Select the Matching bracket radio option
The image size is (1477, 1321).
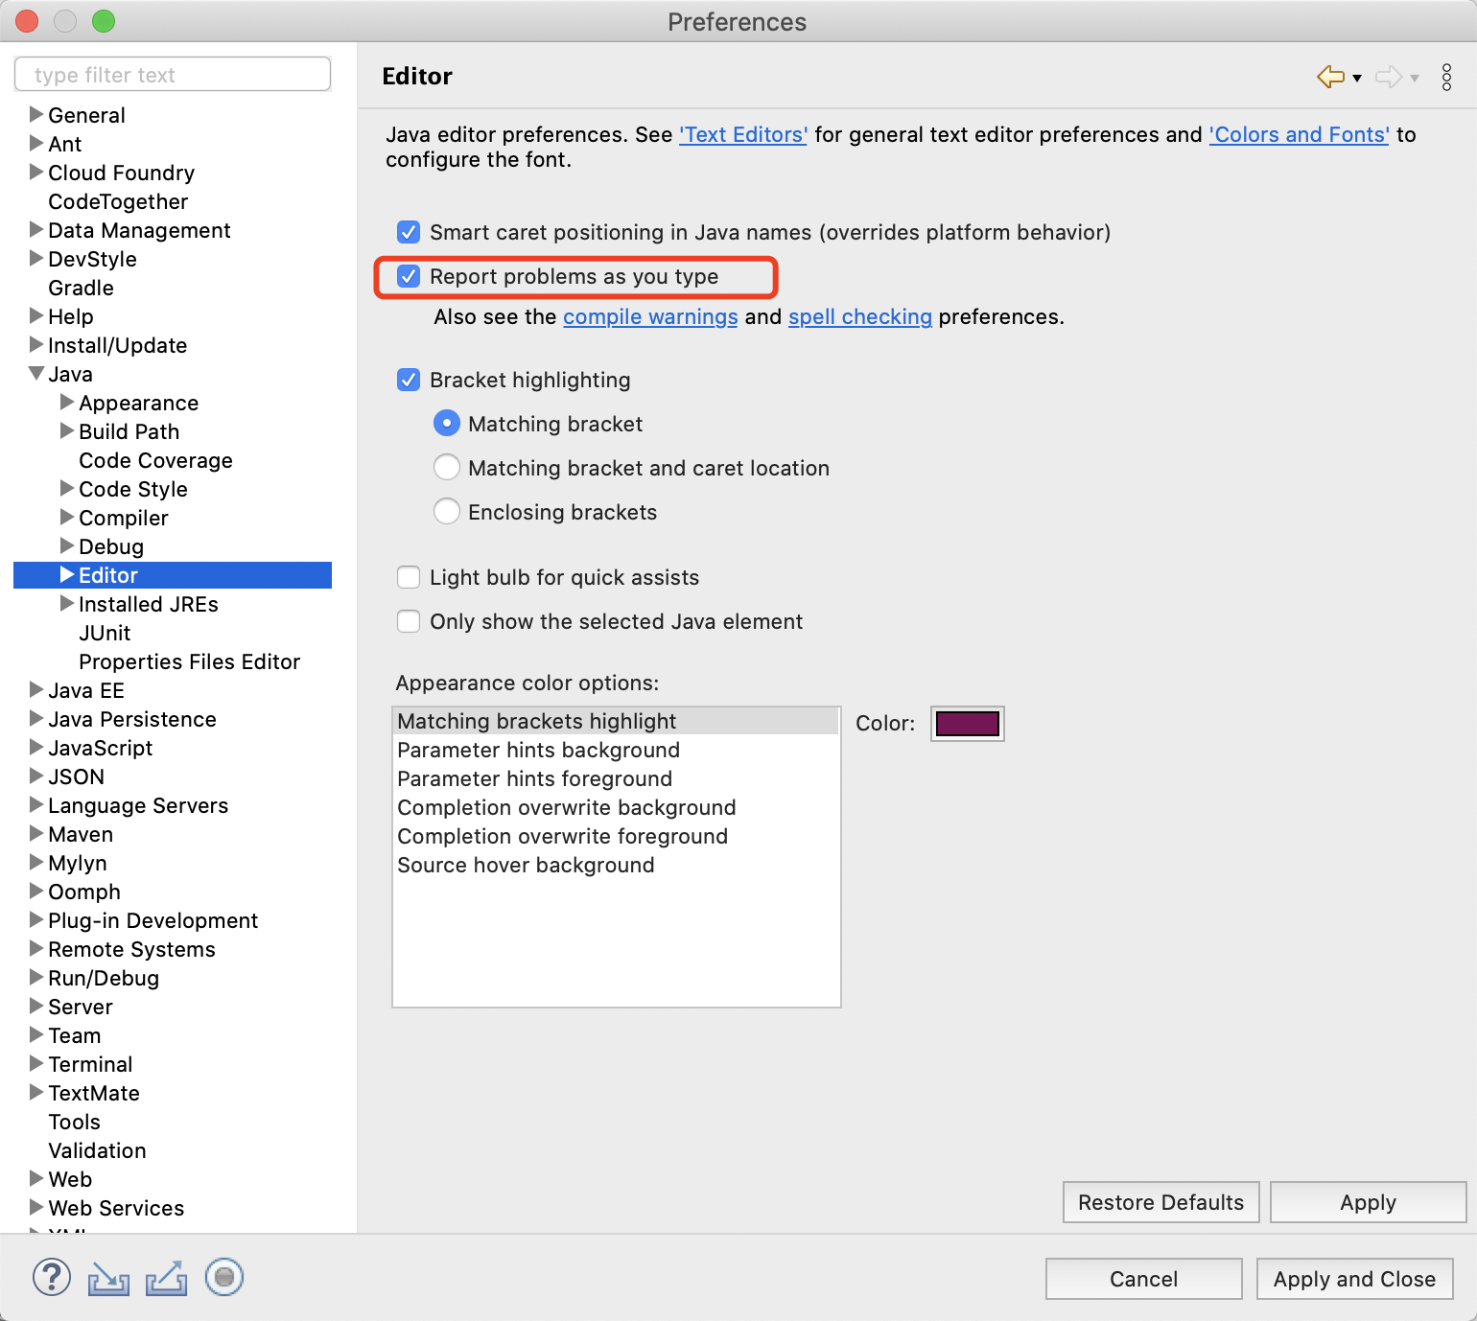point(447,424)
